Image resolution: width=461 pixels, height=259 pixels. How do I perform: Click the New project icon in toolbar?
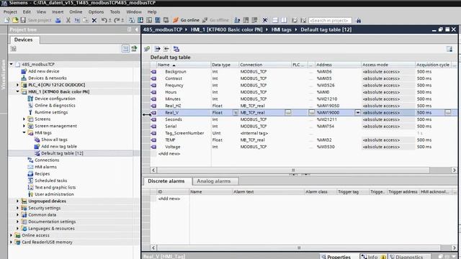click(x=6, y=20)
